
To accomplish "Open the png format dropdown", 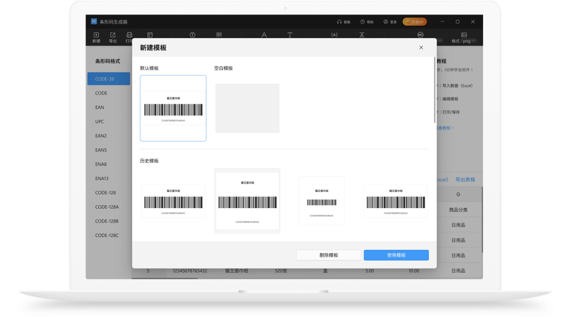I will (x=468, y=41).
